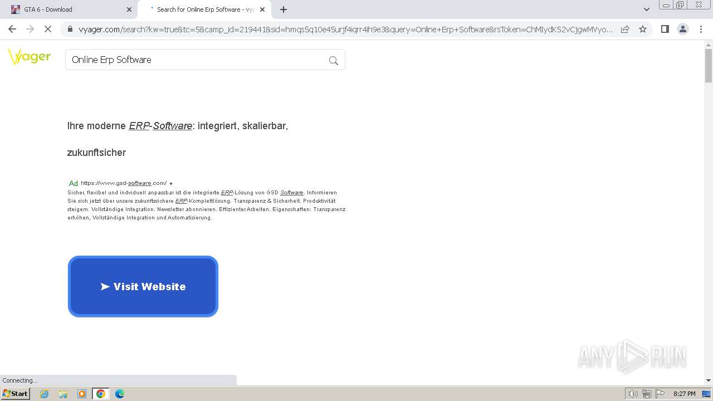Click the show desktop button

[706, 394]
